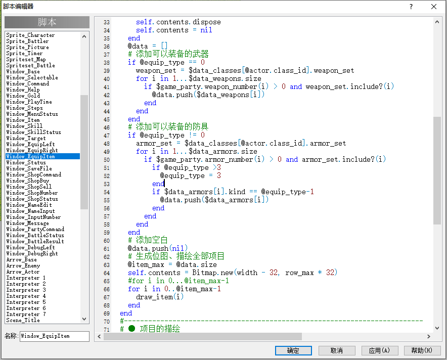Edit the 名称 script name field

(x=54, y=336)
